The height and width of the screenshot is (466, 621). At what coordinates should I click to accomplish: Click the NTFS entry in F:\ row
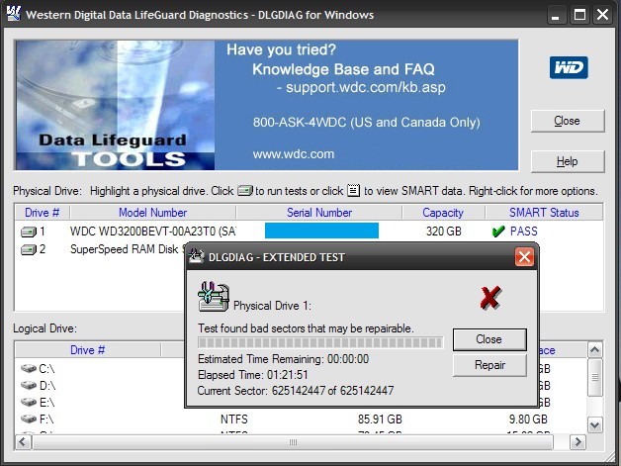[234, 419]
